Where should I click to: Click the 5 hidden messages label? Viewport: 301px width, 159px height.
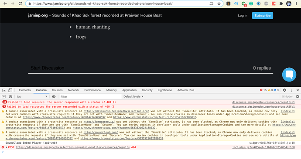(287, 96)
